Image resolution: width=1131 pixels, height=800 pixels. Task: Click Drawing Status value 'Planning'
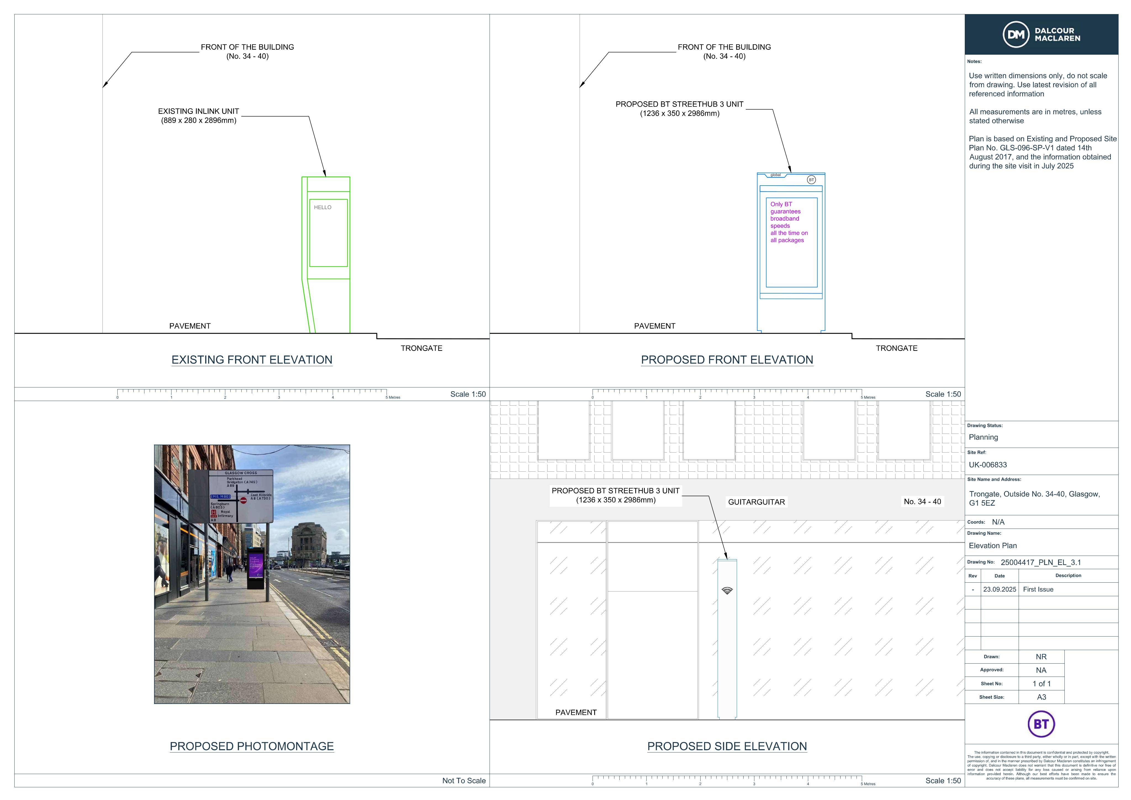(983, 437)
